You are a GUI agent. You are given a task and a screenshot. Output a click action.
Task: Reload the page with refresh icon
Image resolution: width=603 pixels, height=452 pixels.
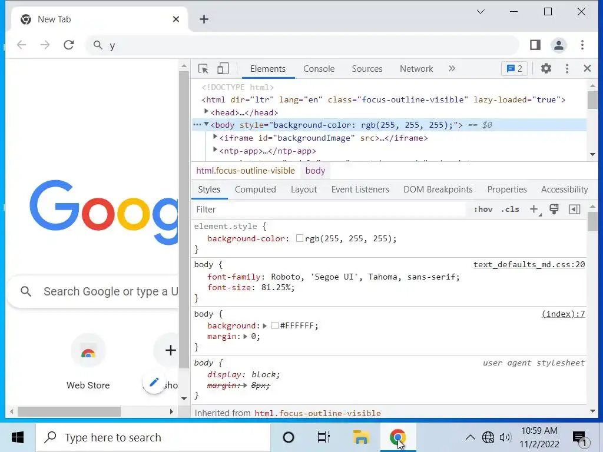pyautogui.click(x=69, y=45)
